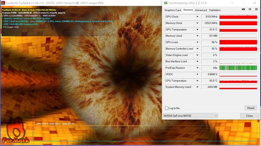261x146 pixels.
Task: Open the CPU Temperature sensor dropdown
Action: click(197, 80)
